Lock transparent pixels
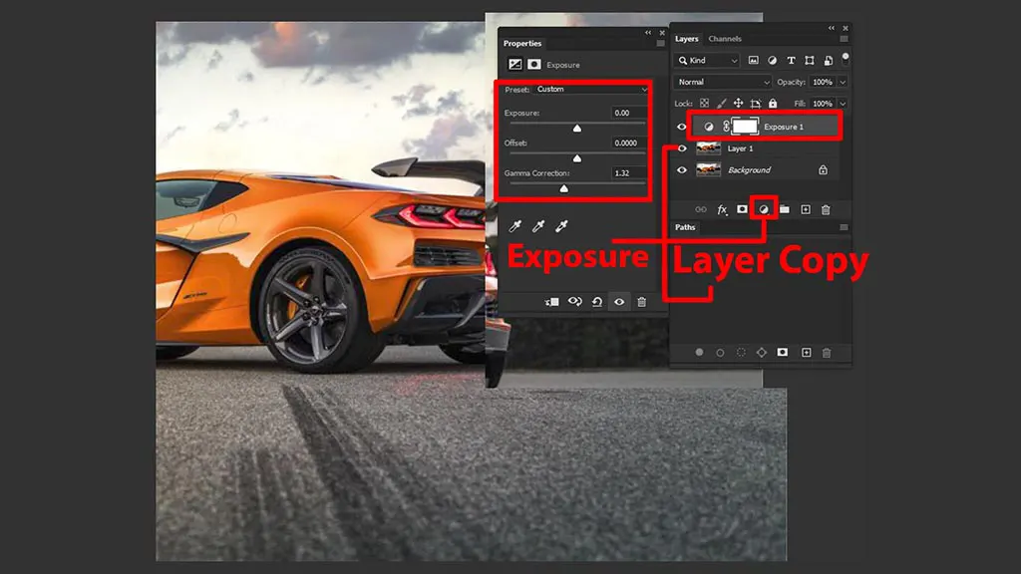 (705, 104)
